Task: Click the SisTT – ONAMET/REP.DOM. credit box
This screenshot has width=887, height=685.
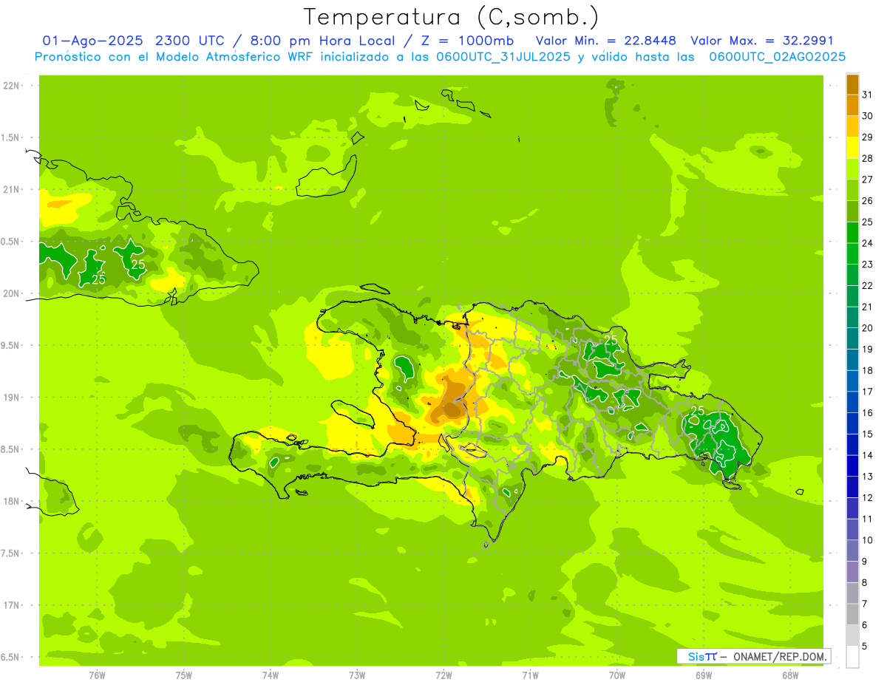Action: 753,656
